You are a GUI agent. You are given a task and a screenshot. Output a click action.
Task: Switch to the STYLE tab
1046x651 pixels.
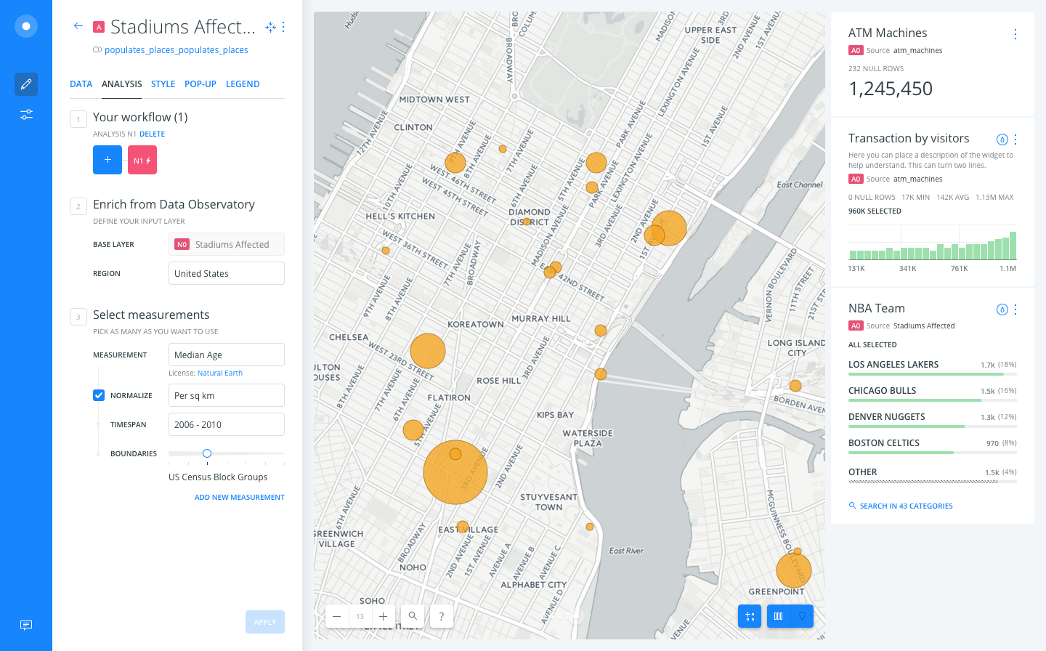point(163,84)
